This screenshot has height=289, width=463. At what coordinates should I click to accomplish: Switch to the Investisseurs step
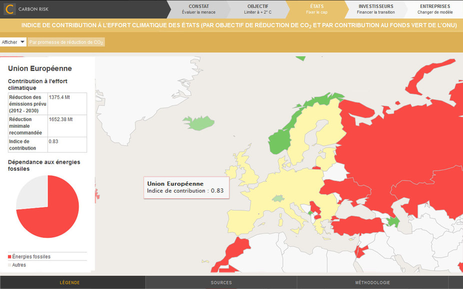coord(376,9)
